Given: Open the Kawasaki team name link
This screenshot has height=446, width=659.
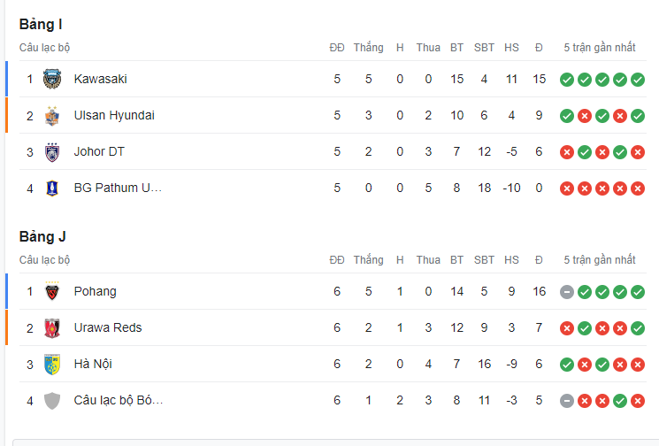Looking at the screenshot, I should (101, 79).
